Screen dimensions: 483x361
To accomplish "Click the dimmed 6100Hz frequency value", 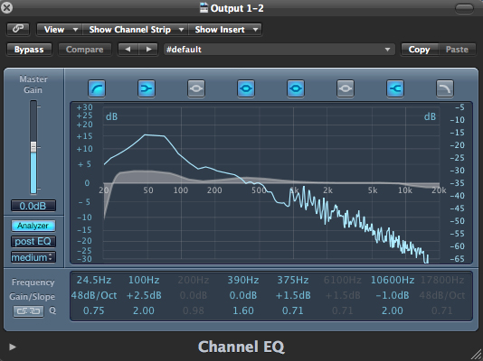I will (343, 280).
